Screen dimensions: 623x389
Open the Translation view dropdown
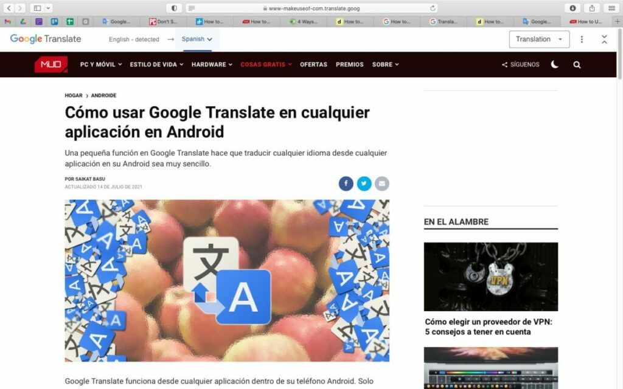(538, 39)
